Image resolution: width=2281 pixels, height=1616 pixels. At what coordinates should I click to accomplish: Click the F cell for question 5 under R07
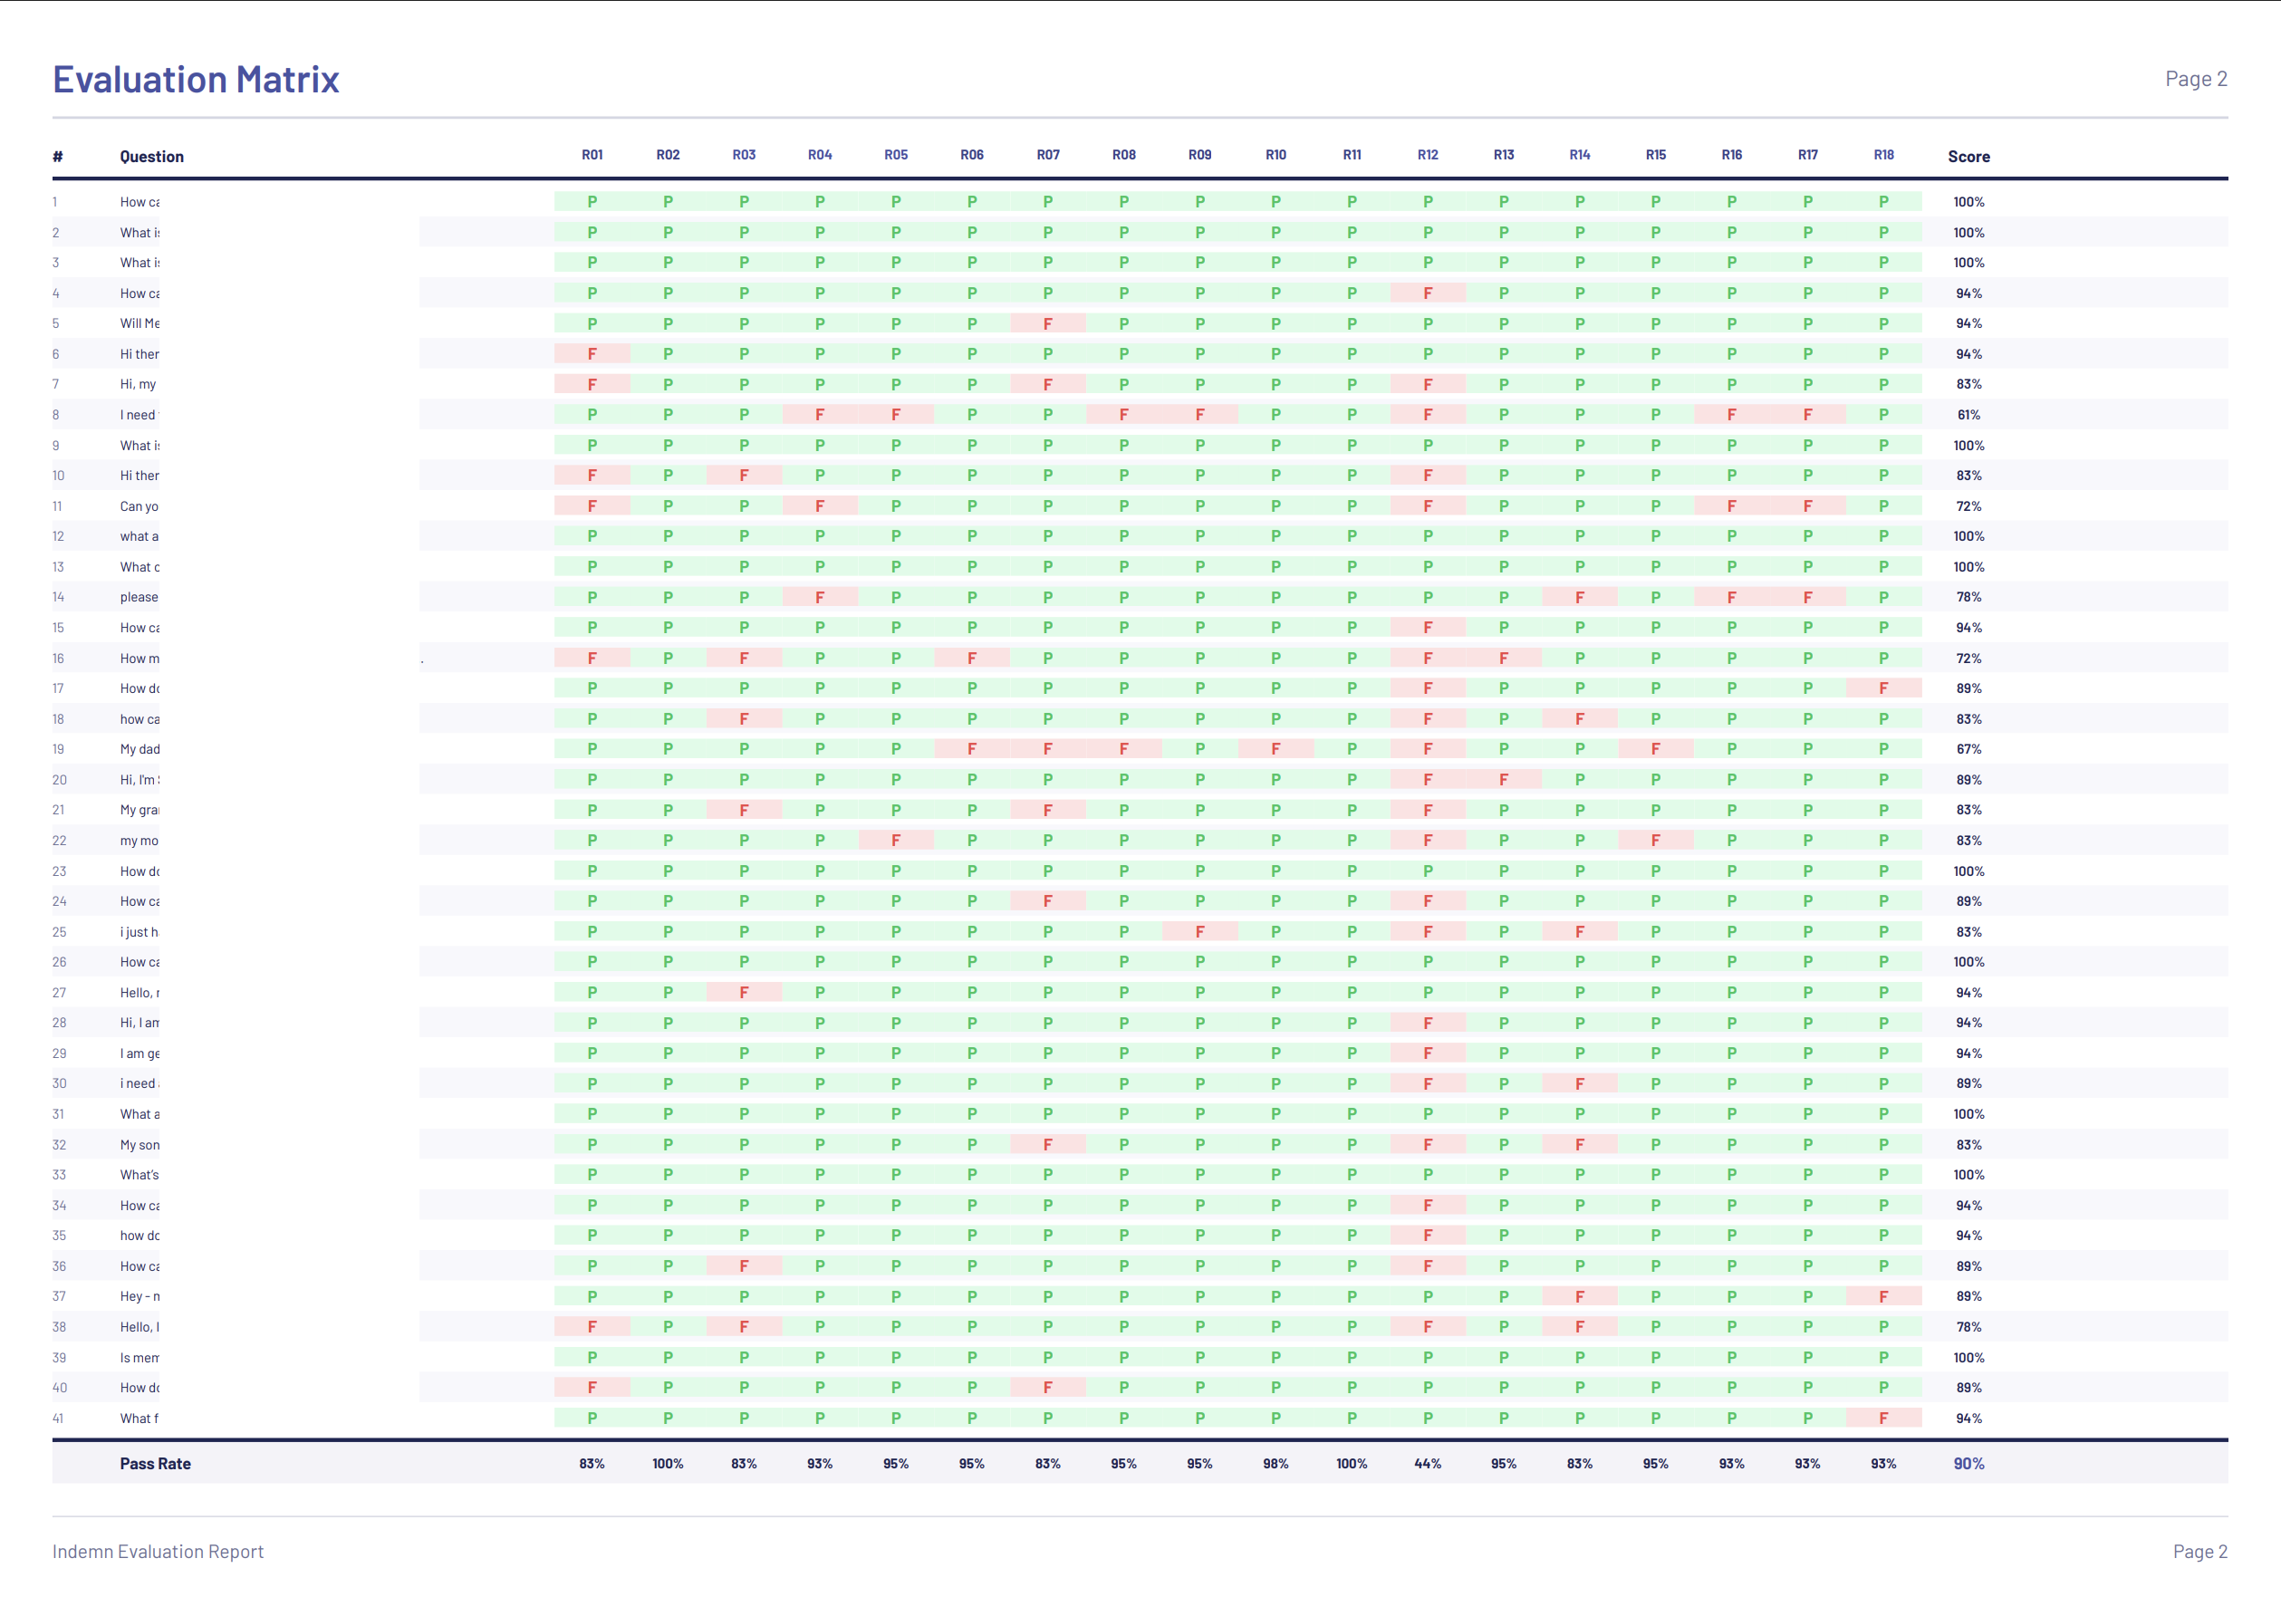tap(1047, 322)
